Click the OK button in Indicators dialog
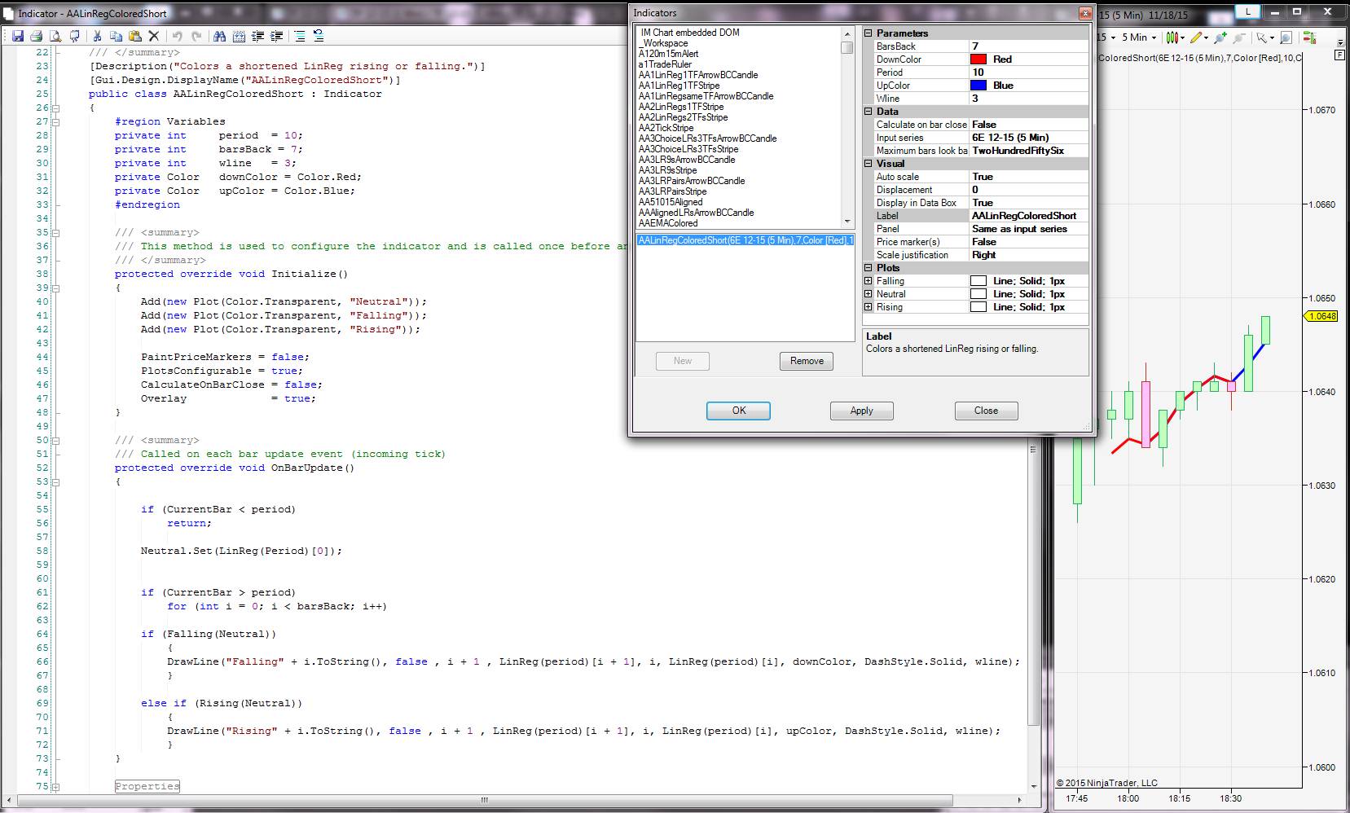Viewport: 1350px width, 813px height. [738, 411]
